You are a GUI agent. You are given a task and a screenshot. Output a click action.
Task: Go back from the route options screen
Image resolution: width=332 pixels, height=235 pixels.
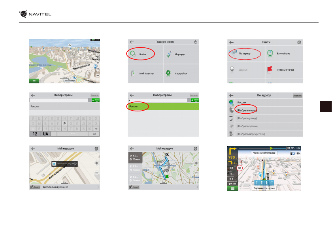click(132, 149)
